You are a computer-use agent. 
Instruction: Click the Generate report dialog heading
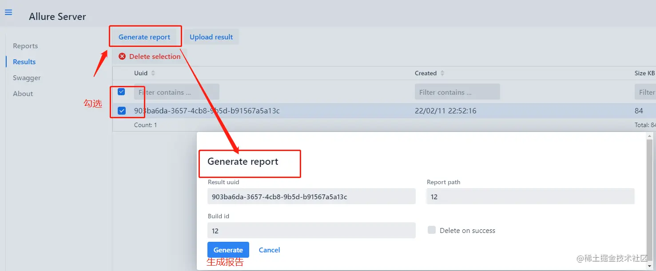click(243, 162)
